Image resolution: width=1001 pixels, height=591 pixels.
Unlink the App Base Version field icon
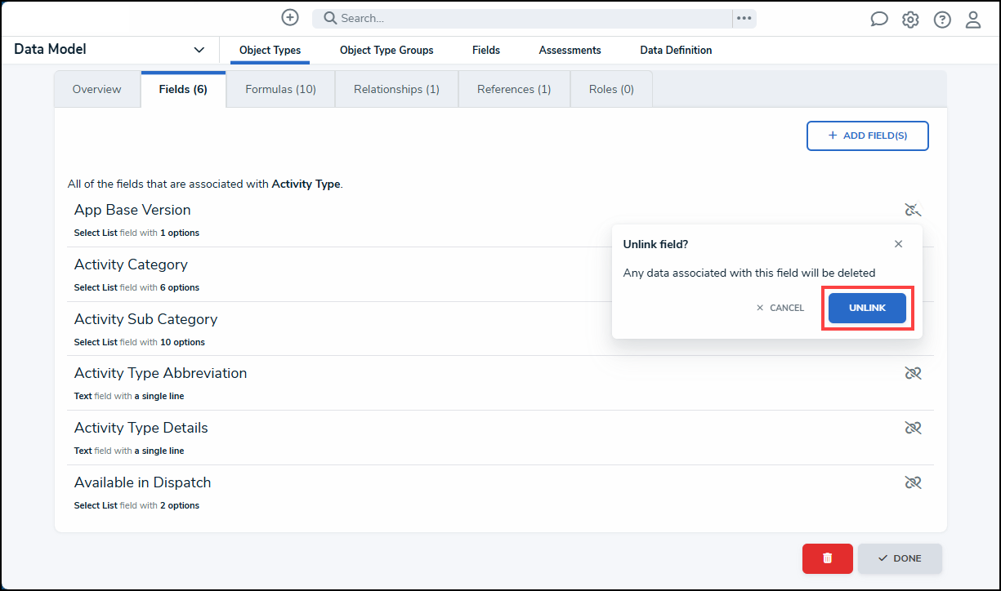click(913, 211)
